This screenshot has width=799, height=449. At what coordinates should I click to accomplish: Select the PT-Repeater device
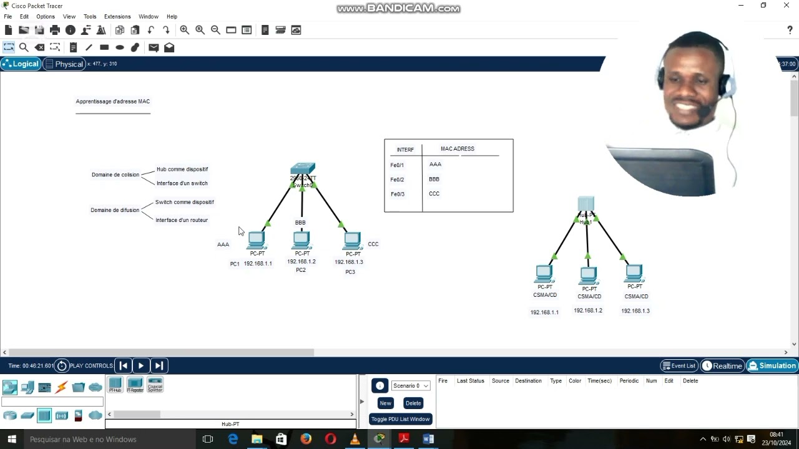tap(135, 385)
